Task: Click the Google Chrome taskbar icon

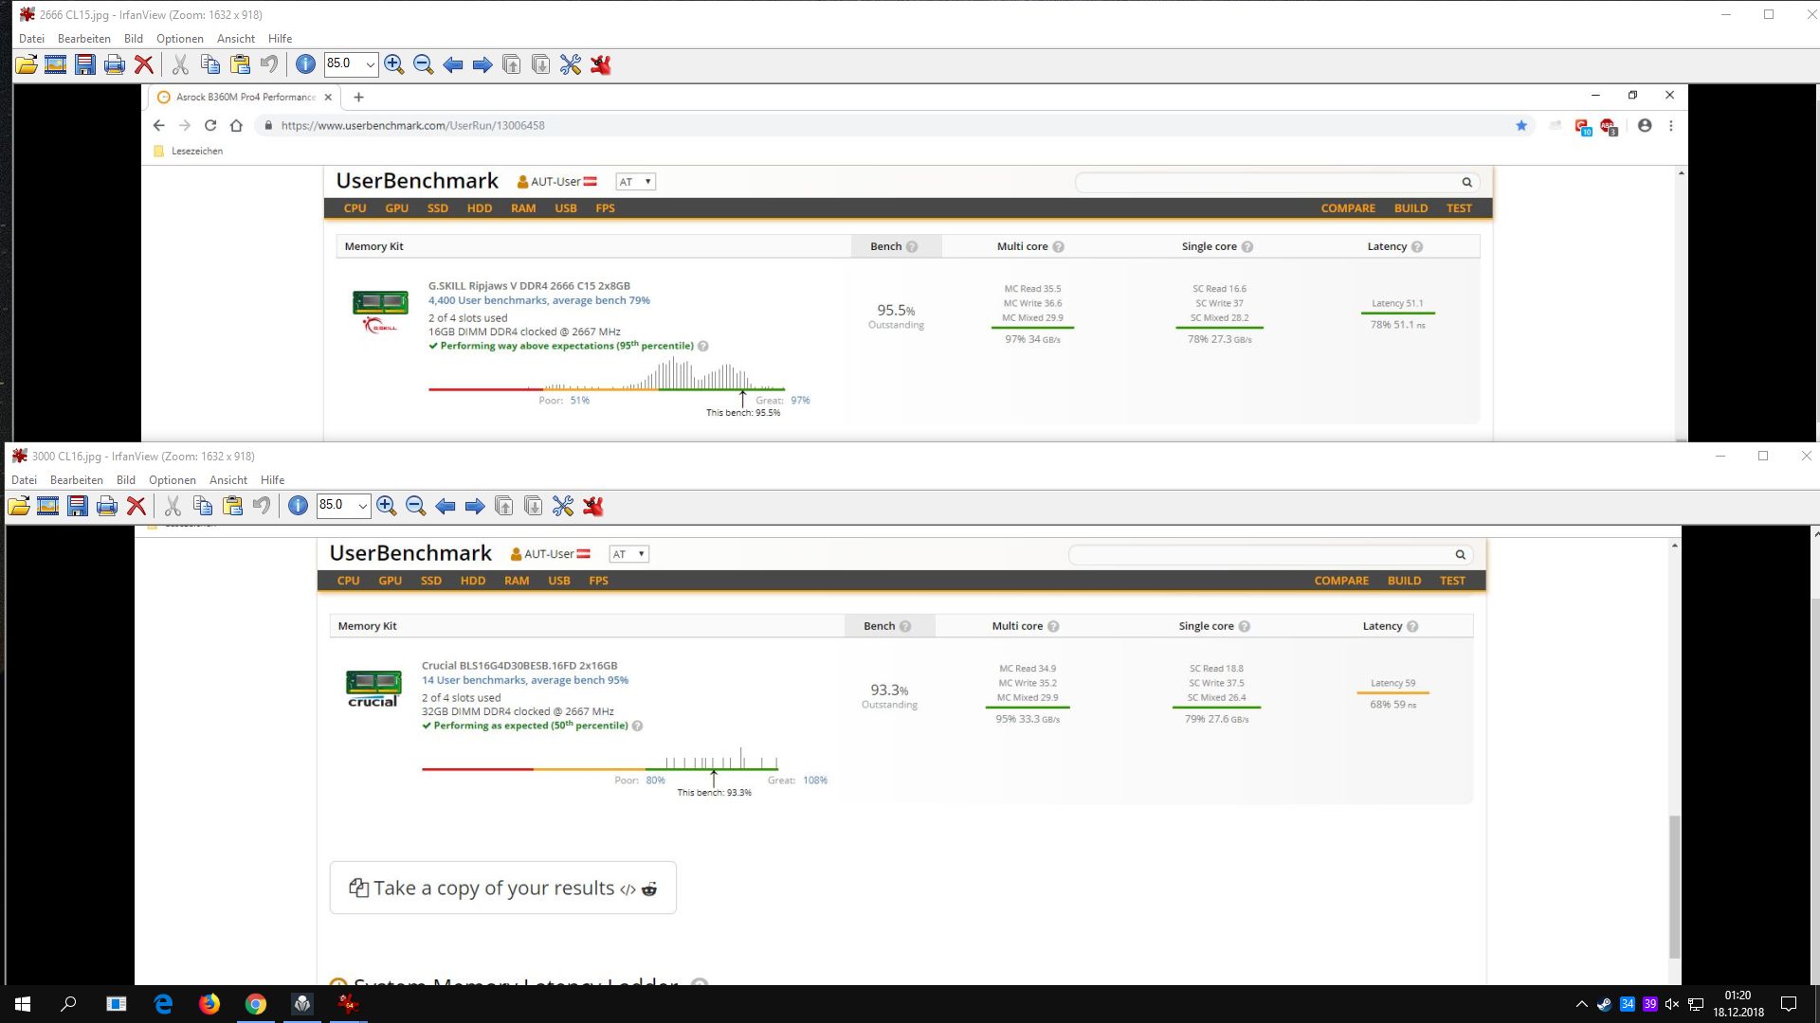Action: [256, 1004]
